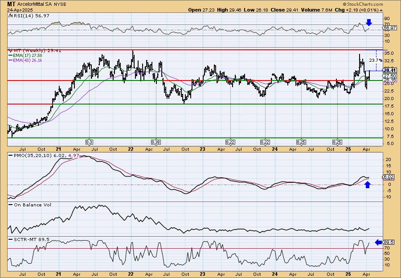
Task: Click the small up triangle after Chg
Action: click(x=381, y=10)
